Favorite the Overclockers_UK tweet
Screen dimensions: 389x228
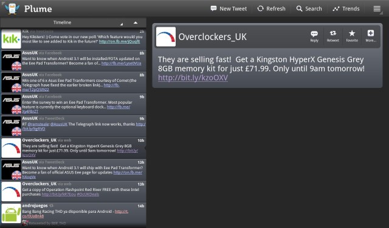tap(352, 36)
